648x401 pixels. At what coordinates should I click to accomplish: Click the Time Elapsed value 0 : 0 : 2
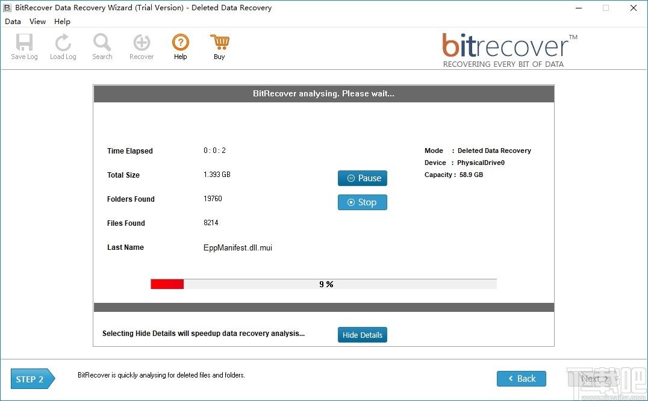click(x=214, y=151)
